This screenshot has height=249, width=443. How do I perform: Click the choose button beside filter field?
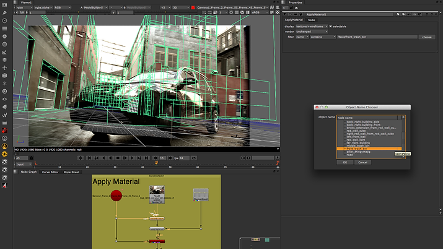click(427, 37)
